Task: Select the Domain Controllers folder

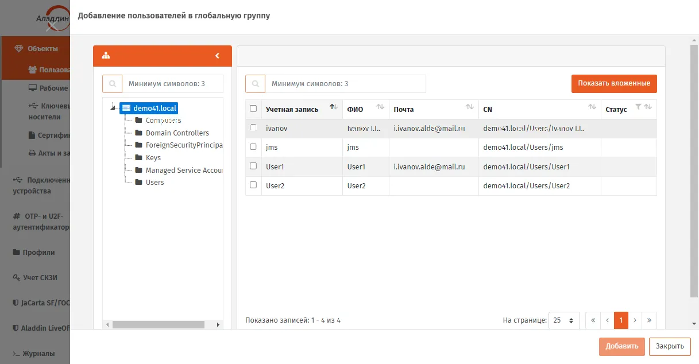Action: [177, 133]
